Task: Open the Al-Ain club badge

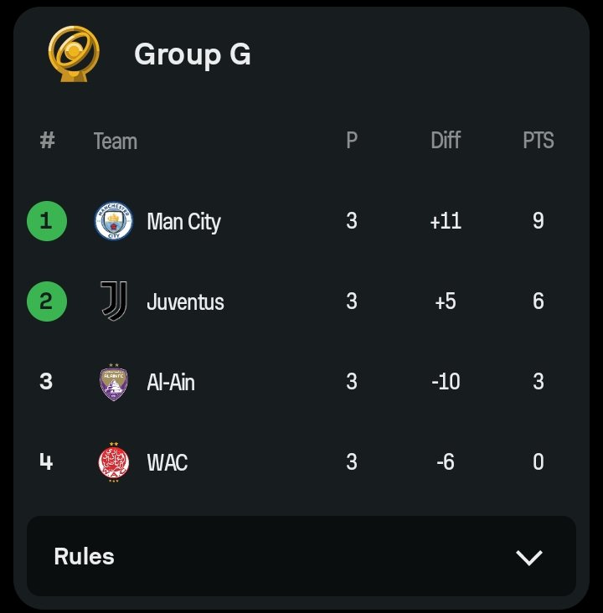Action: [113, 382]
